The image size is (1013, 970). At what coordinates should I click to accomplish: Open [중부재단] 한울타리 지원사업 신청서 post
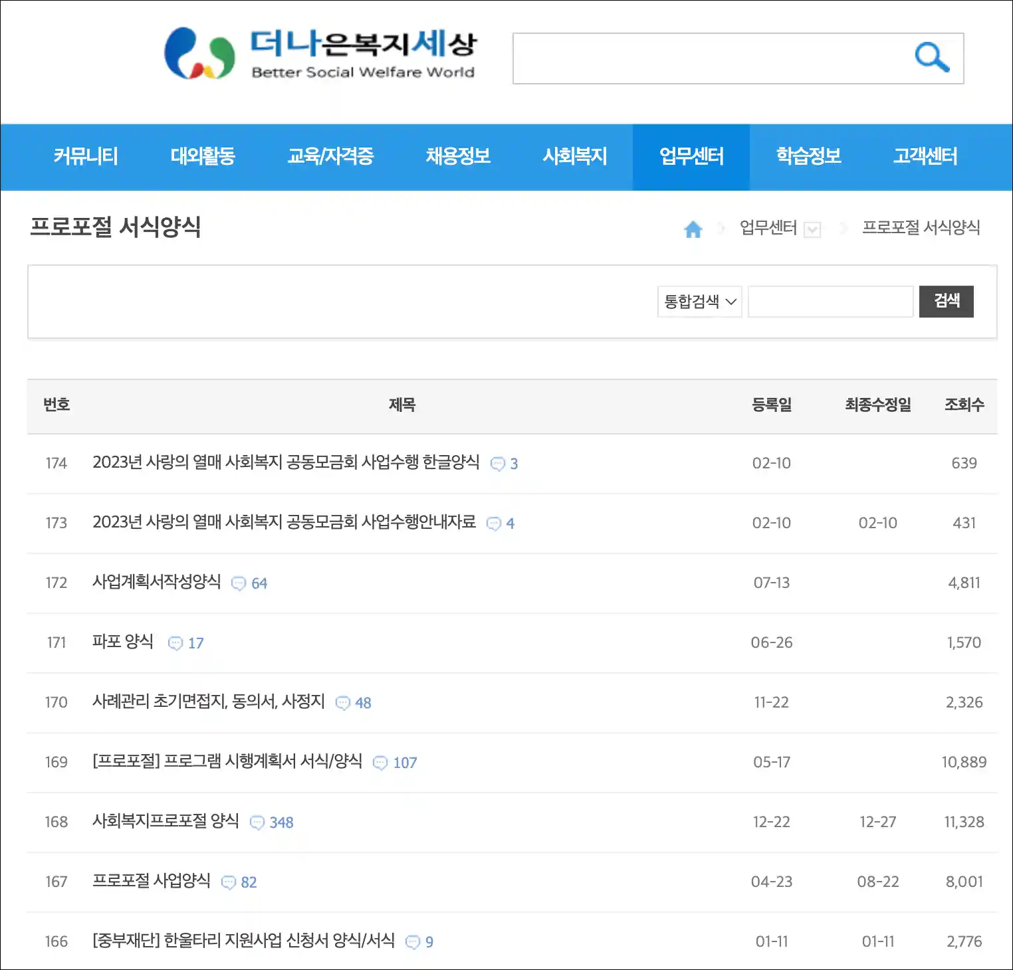click(x=244, y=941)
